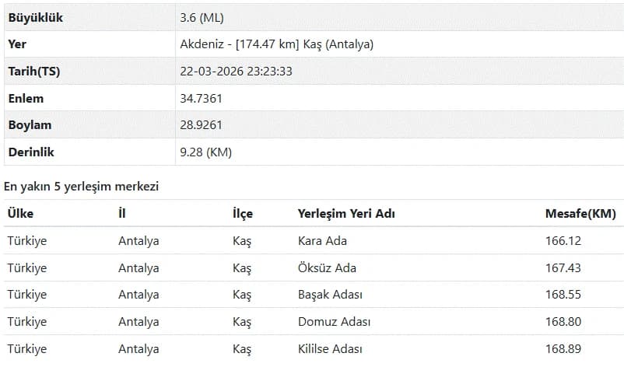The image size is (624, 374).
Task: Click the Akdeniz Kaş (Antalya) location text
Action: [x=276, y=44]
